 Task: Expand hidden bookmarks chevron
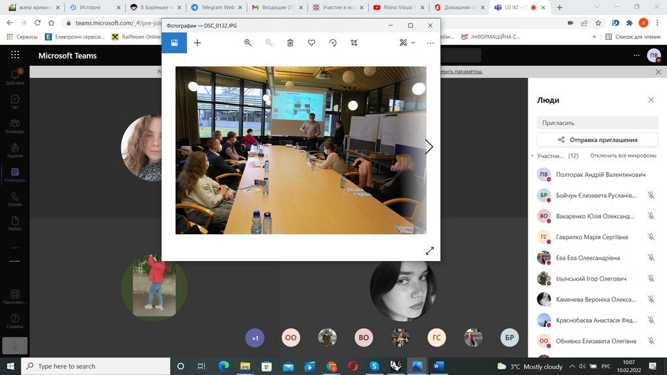(x=594, y=37)
